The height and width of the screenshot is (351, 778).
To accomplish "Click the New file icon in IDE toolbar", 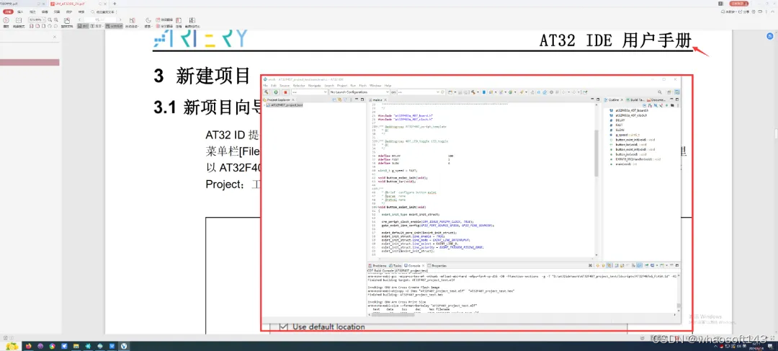I will 450,92.
